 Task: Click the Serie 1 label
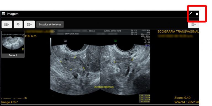[13, 55]
